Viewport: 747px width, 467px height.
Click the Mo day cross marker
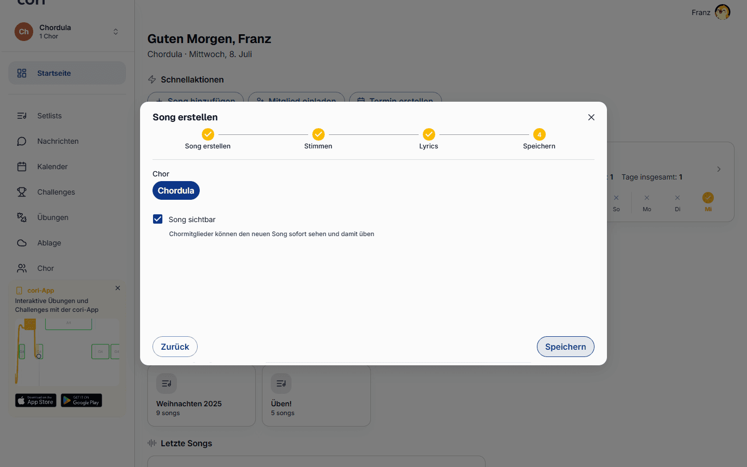pyautogui.click(x=647, y=198)
